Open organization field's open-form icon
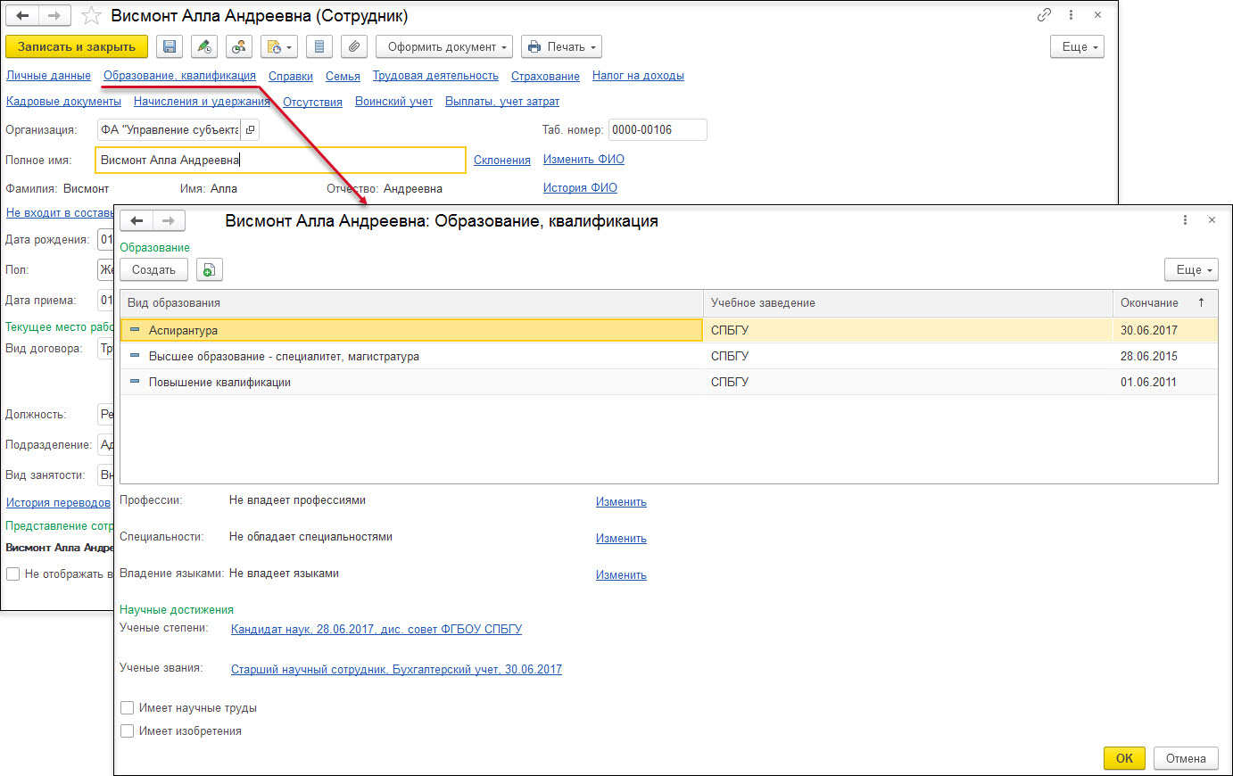This screenshot has height=776, width=1233. pos(250,129)
